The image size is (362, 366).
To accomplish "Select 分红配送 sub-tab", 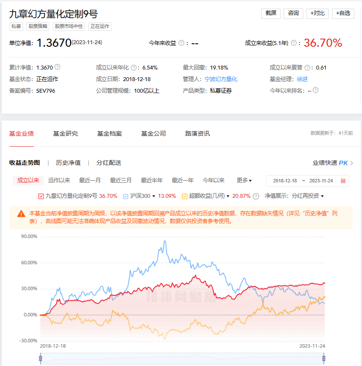I will 109,163.
